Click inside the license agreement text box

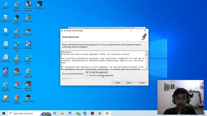[103, 60]
